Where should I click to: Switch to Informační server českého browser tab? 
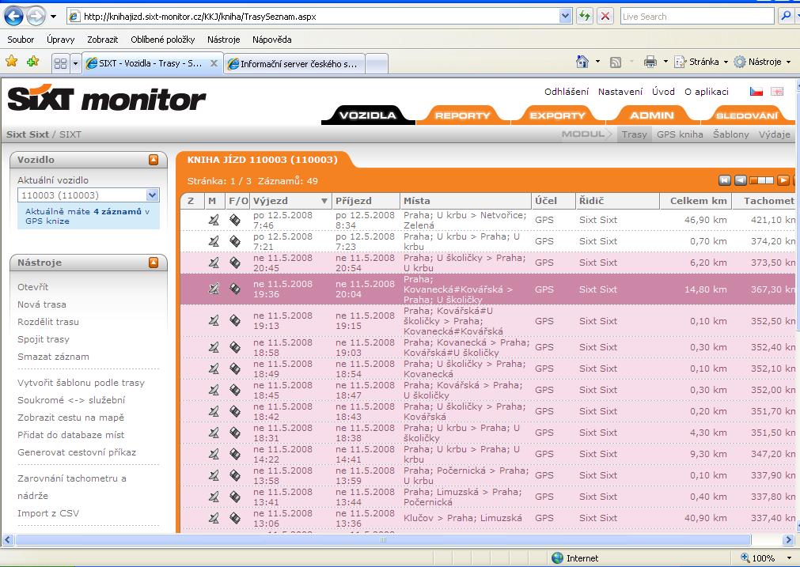[x=294, y=64]
